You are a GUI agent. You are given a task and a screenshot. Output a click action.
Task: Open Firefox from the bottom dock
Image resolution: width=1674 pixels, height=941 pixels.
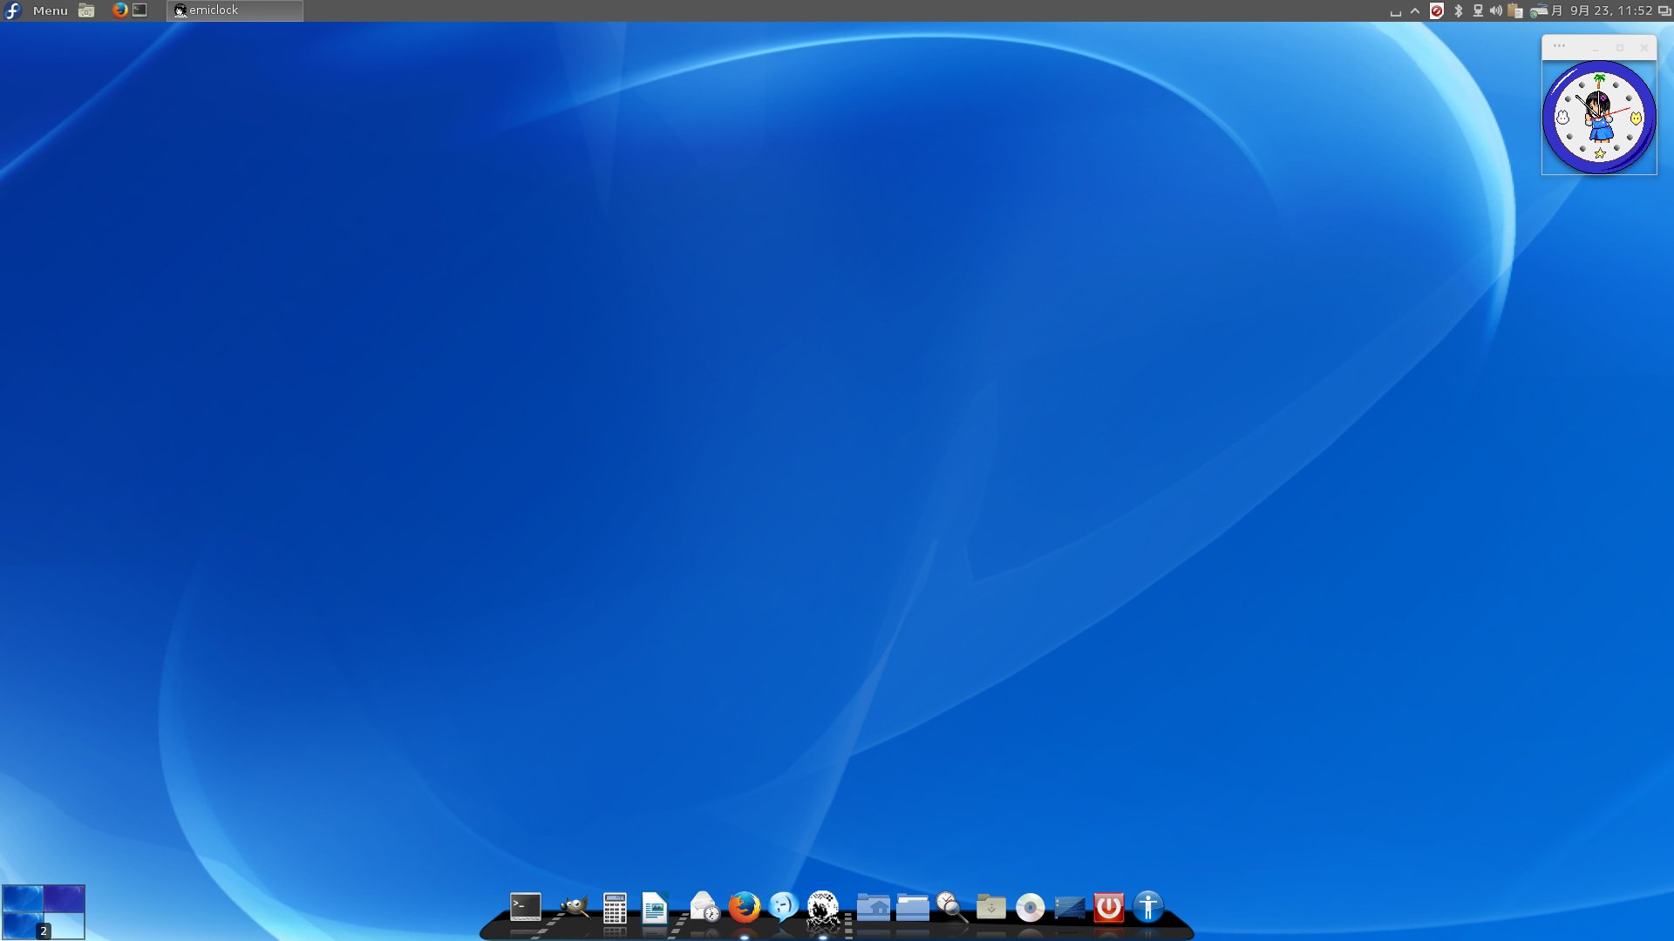pos(744,908)
